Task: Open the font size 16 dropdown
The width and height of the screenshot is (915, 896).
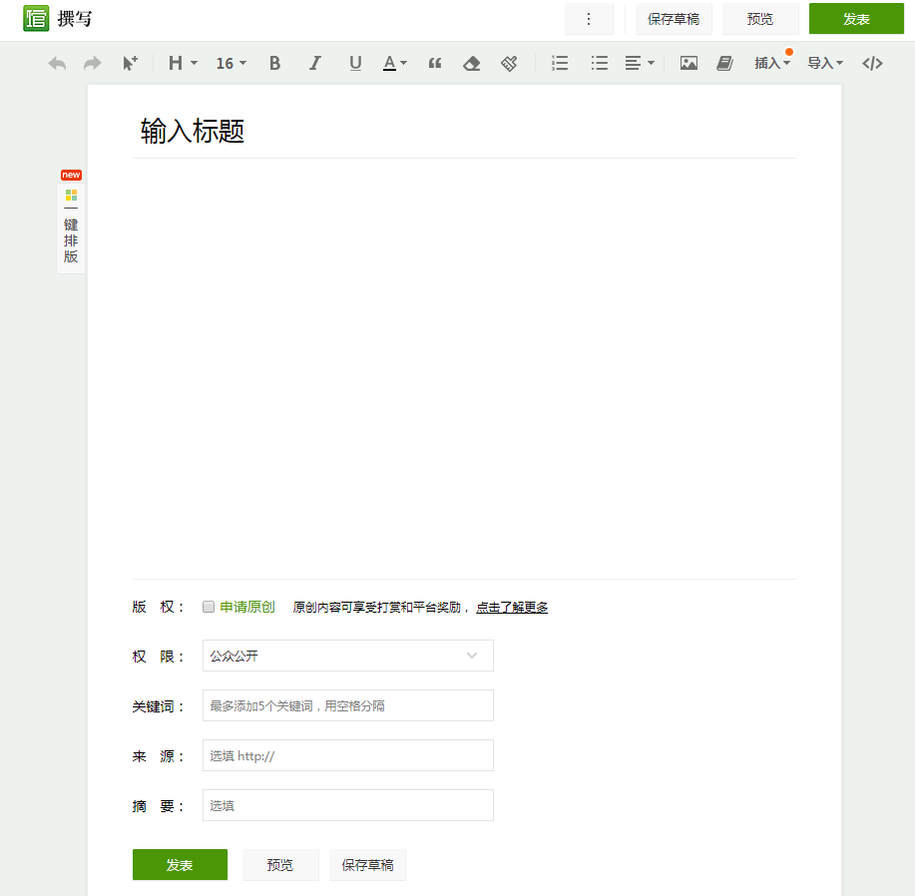Action: point(229,63)
